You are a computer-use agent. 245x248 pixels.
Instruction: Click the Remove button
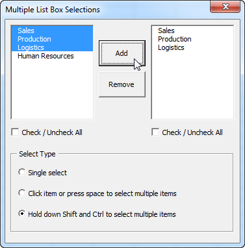pos(122,84)
